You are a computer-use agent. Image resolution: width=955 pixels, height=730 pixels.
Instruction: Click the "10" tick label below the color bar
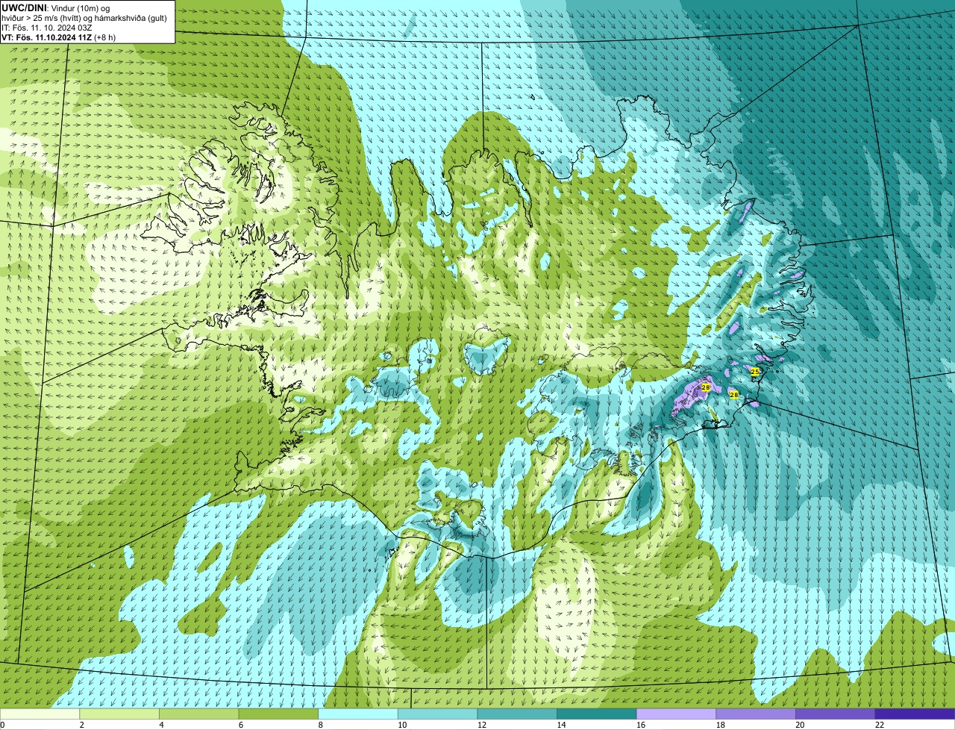click(x=402, y=725)
